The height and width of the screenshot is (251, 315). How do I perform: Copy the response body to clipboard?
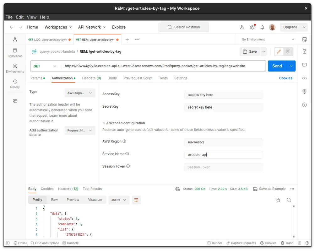point(278,200)
